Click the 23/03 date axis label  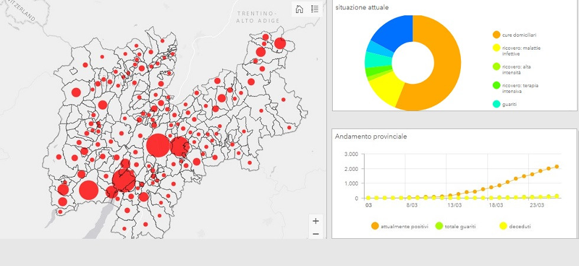(x=537, y=205)
